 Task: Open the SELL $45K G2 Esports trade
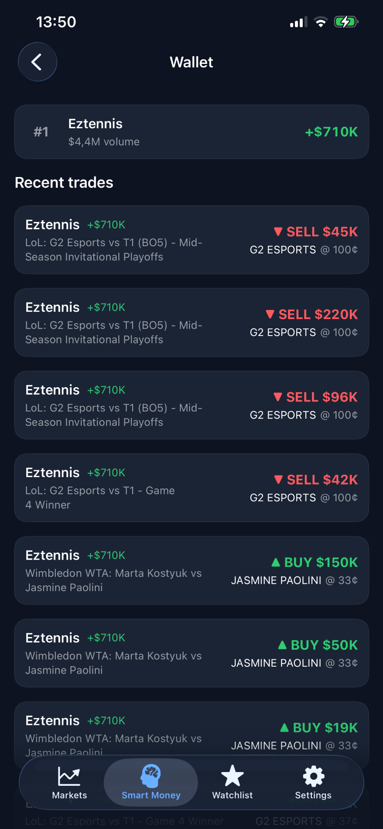[x=192, y=240]
